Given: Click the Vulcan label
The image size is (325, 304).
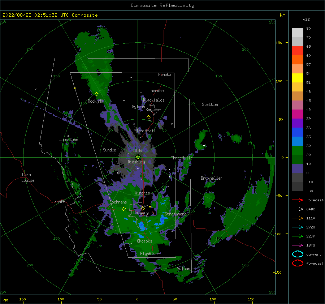Looking at the screenshot, I should pos(183,269).
